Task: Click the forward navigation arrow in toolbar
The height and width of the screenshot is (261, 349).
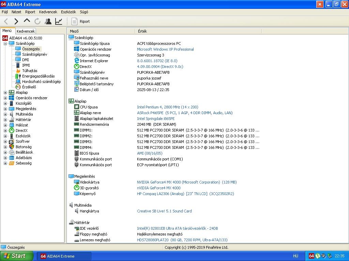Action: (16, 21)
